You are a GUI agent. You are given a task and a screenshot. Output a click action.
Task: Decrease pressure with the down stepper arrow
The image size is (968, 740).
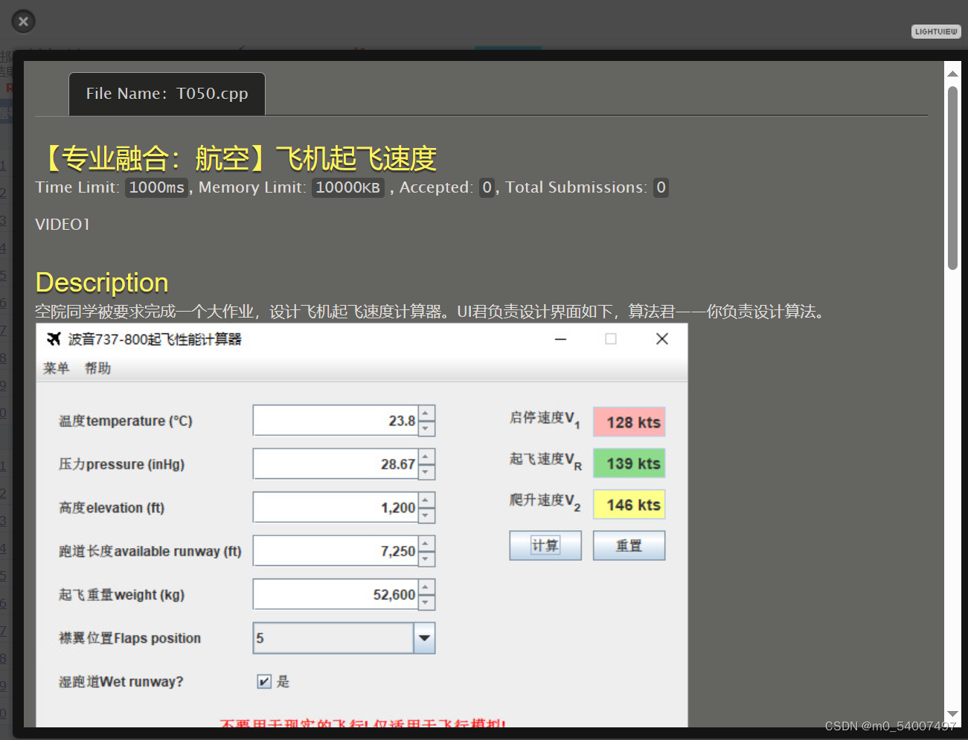click(x=426, y=472)
